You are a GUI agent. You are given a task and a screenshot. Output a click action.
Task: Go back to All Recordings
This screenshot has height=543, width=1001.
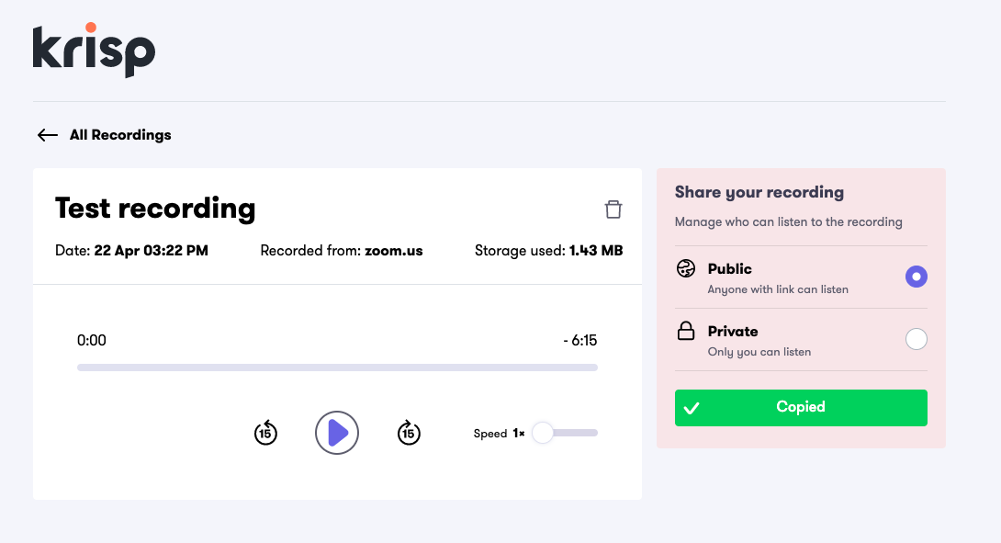coord(120,134)
